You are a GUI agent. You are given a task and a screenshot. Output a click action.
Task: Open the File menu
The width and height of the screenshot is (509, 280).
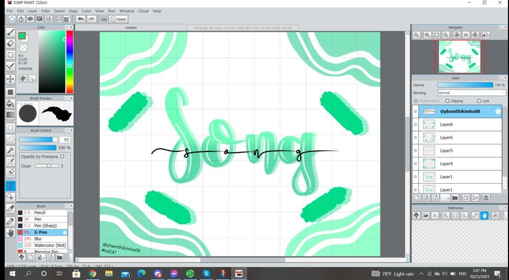10,11
